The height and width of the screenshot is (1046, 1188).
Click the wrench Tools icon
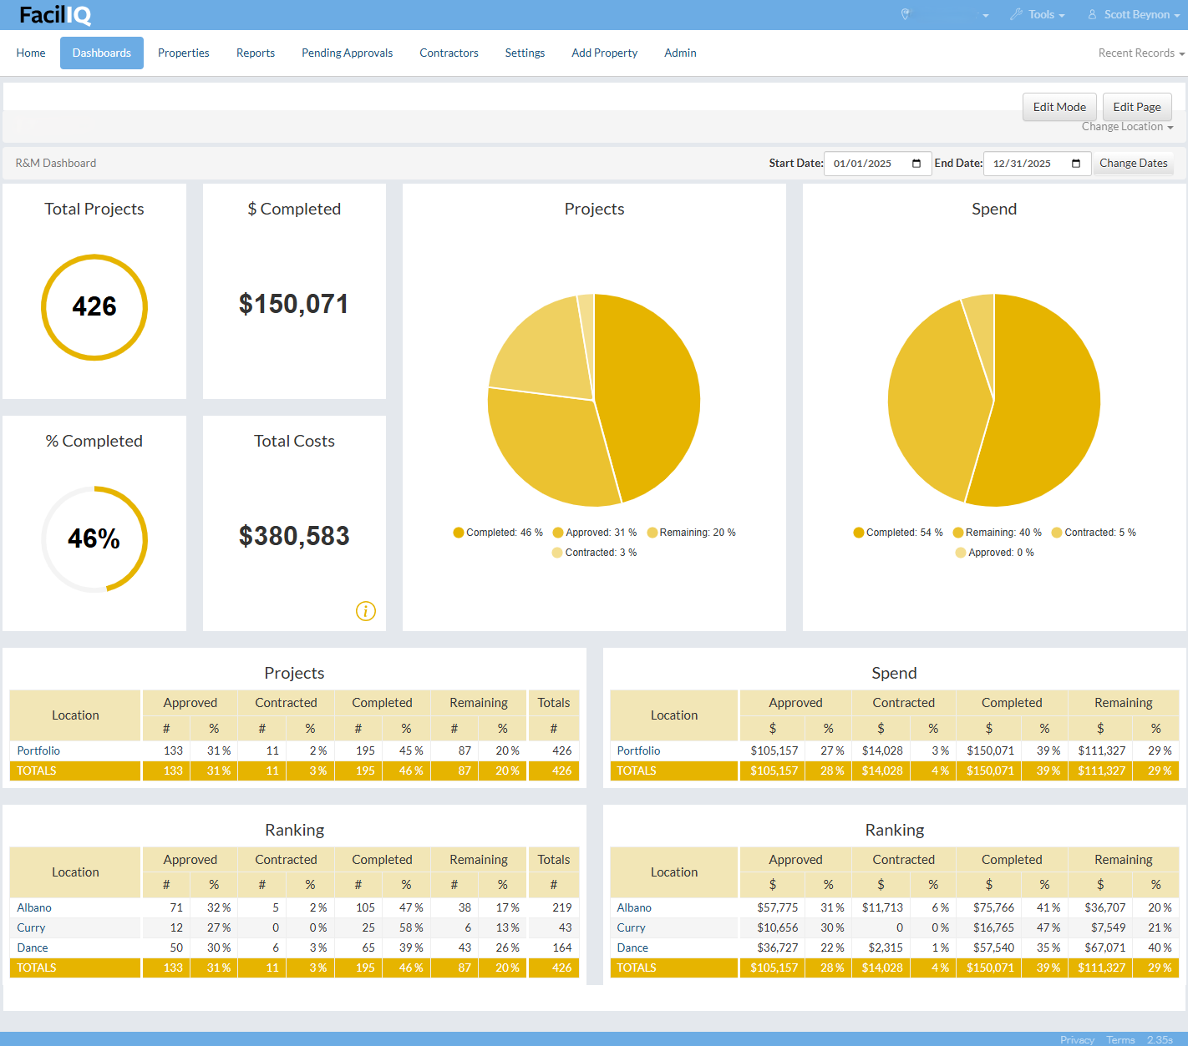click(x=1016, y=14)
